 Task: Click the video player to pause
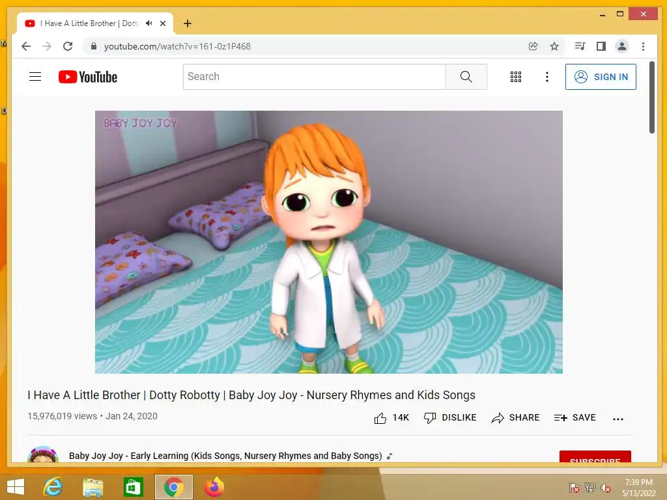[x=329, y=242]
